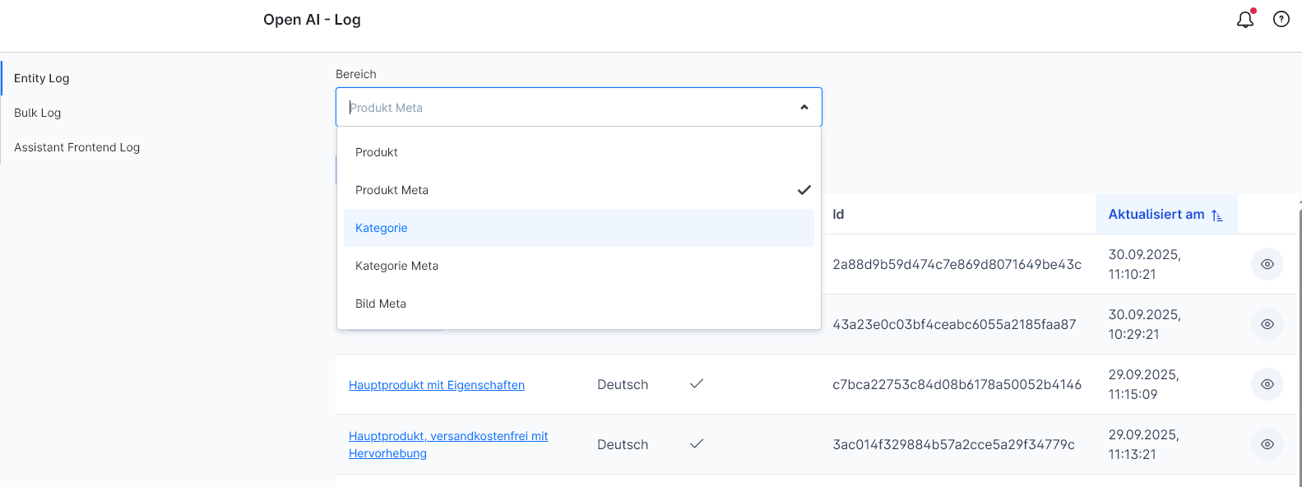This screenshot has height=487, width=1302.
Task: Open Hauptprodukt mit Eigenschaften link
Action: tap(437, 385)
